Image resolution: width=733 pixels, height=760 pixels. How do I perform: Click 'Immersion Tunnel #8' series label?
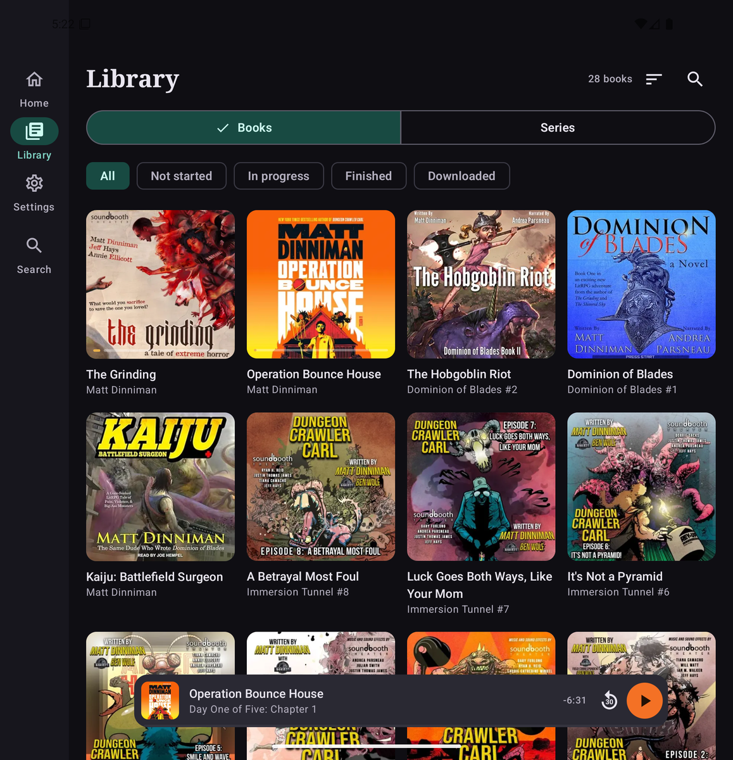coord(298,592)
